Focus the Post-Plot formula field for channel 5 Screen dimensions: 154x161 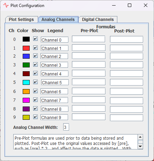click(x=126, y=82)
